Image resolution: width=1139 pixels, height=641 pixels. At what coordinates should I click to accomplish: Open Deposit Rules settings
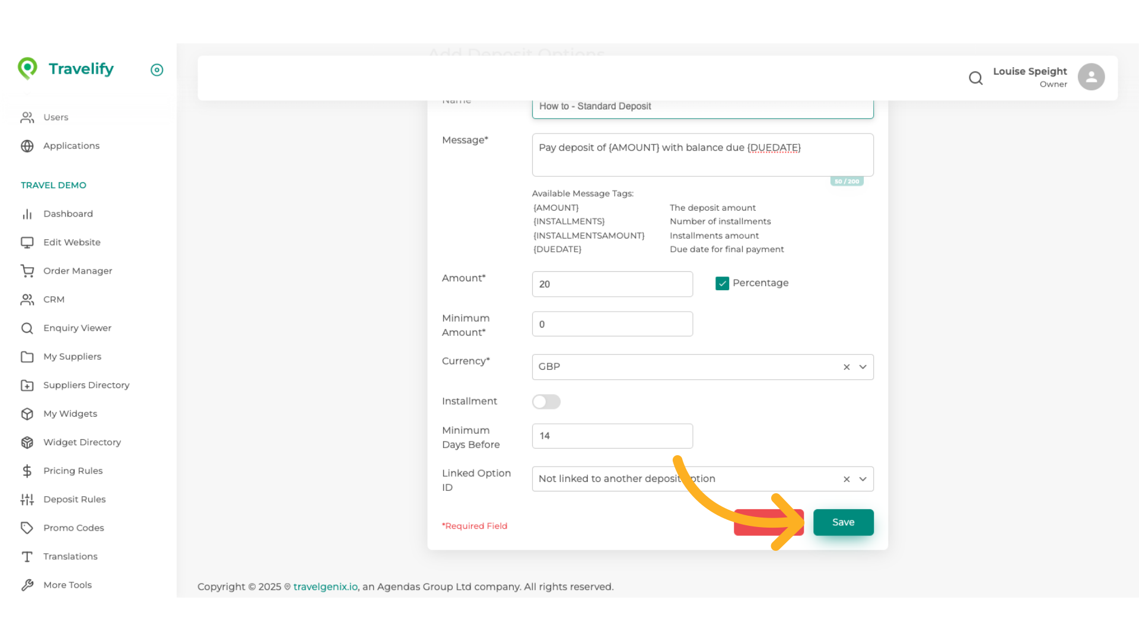click(x=75, y=499)
